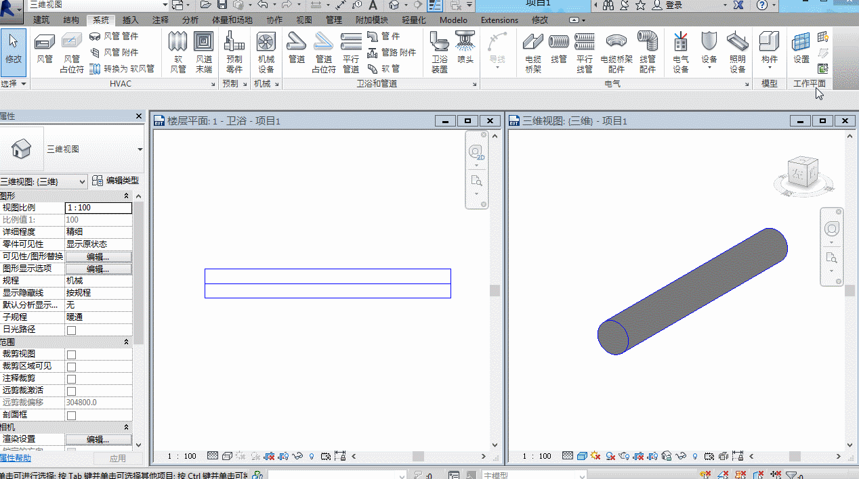Open the 属性帮助 link
Screen dimensions: 859x479
(x=15, y=458)
